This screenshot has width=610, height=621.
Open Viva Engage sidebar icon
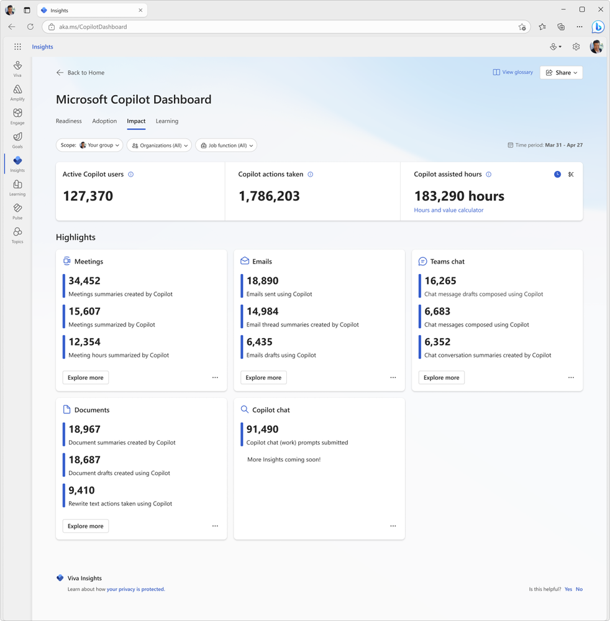(x=17, y=116)
